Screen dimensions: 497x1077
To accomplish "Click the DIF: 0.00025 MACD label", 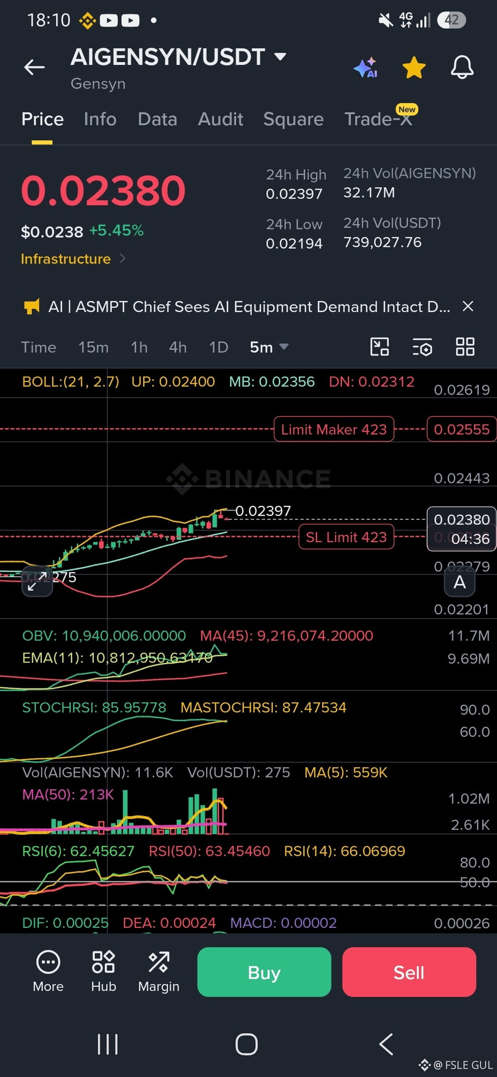I will click(x=65, y=923).
